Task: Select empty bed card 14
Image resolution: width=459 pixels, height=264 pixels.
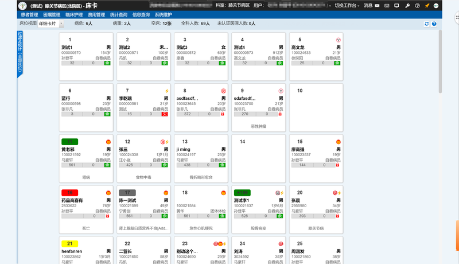Action: click(259, 158)
